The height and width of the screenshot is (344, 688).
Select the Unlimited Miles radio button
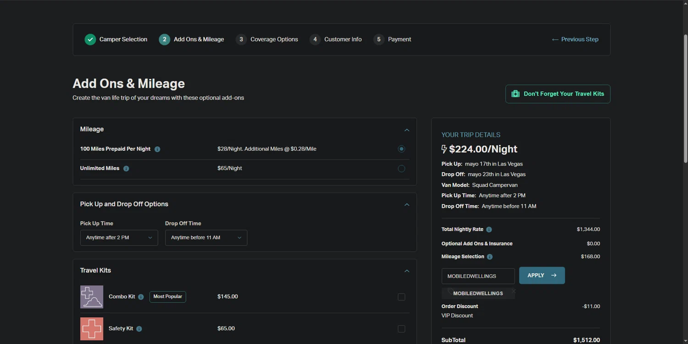[x=401, y=168]
